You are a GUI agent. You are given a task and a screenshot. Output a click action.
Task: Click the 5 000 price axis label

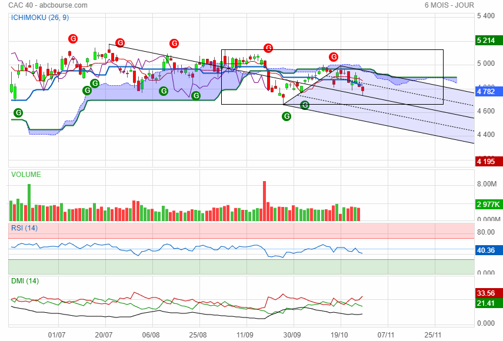(x=486, y=63)
